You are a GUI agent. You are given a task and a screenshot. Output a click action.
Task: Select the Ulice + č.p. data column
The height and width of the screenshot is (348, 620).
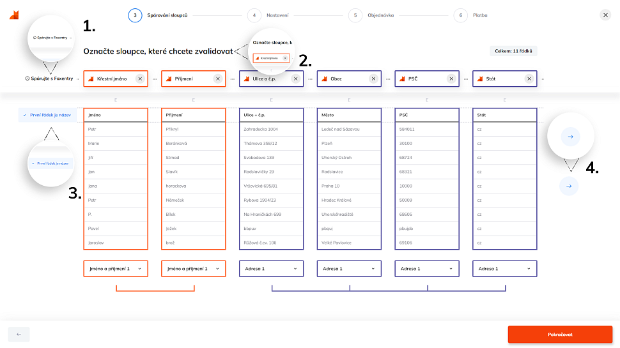coord(271,179)
